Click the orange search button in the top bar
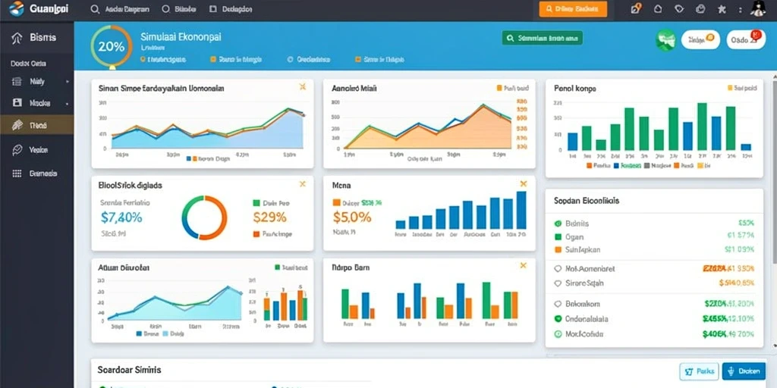This screenshot has height=388, width=777. coord(573,9)
